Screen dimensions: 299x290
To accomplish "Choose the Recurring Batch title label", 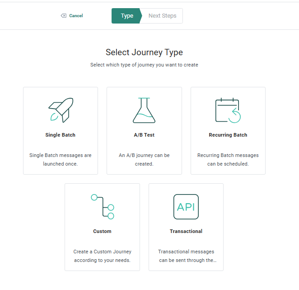I will [x=228, y=135].
